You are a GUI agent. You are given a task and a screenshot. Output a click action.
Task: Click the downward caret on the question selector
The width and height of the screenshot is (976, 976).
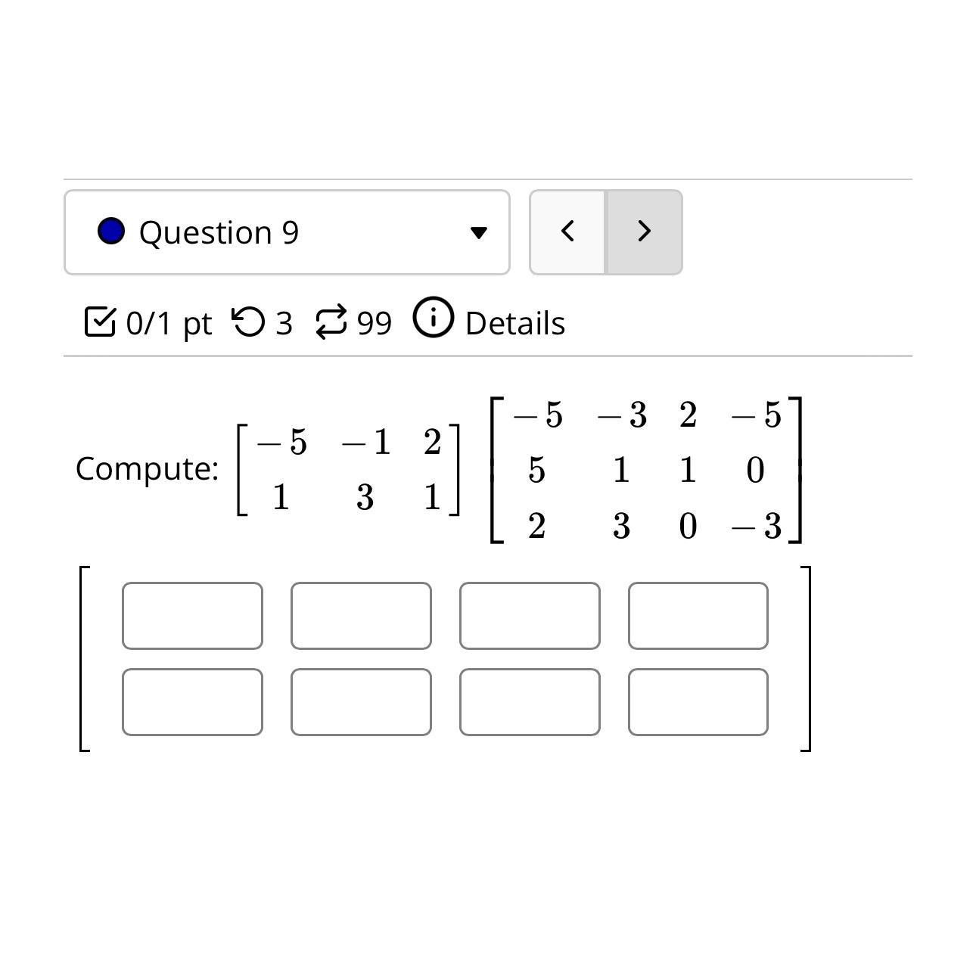click(479, 233)
